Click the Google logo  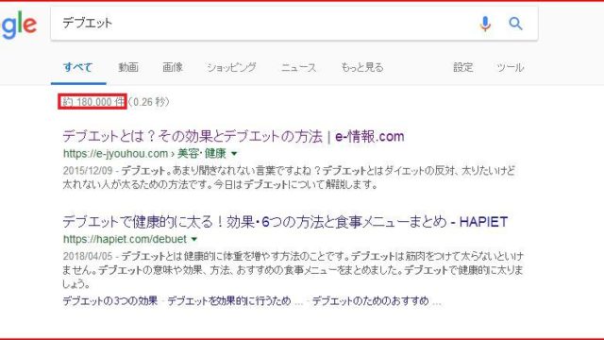coord(19,25)
